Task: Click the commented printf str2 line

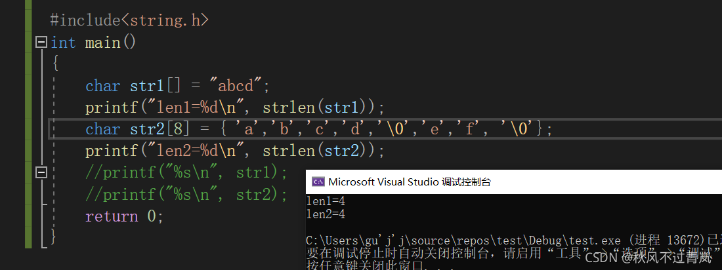Action: [186, 194]
